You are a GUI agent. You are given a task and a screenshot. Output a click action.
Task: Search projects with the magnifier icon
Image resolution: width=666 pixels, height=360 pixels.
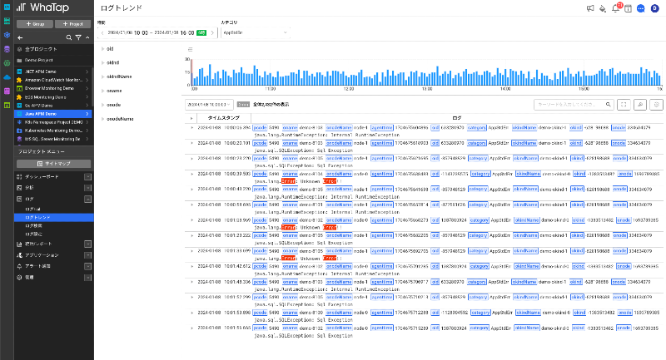(x=69, y=37)
